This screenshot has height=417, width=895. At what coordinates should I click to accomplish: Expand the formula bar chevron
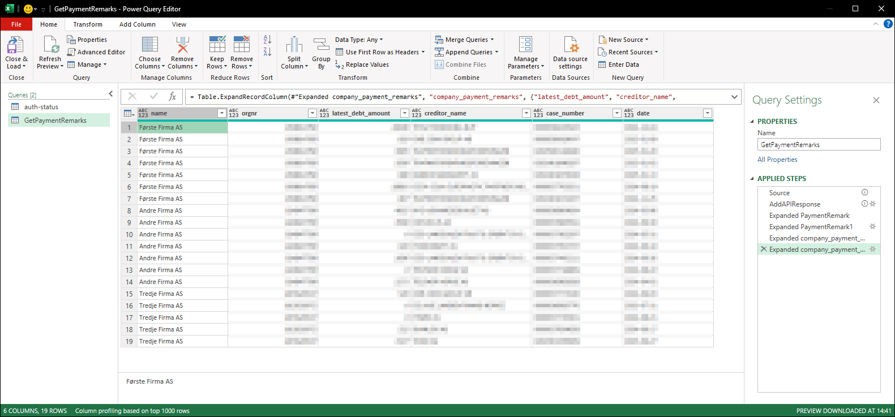[734, 97]
